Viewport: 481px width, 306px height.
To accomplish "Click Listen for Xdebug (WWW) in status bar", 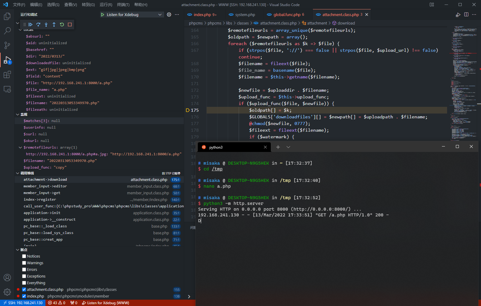I will point(105,303).
